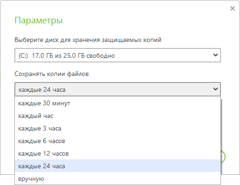Click the 'каждые 24 часа' combo box field
240x185 pixels.
(x=118, y=89)
